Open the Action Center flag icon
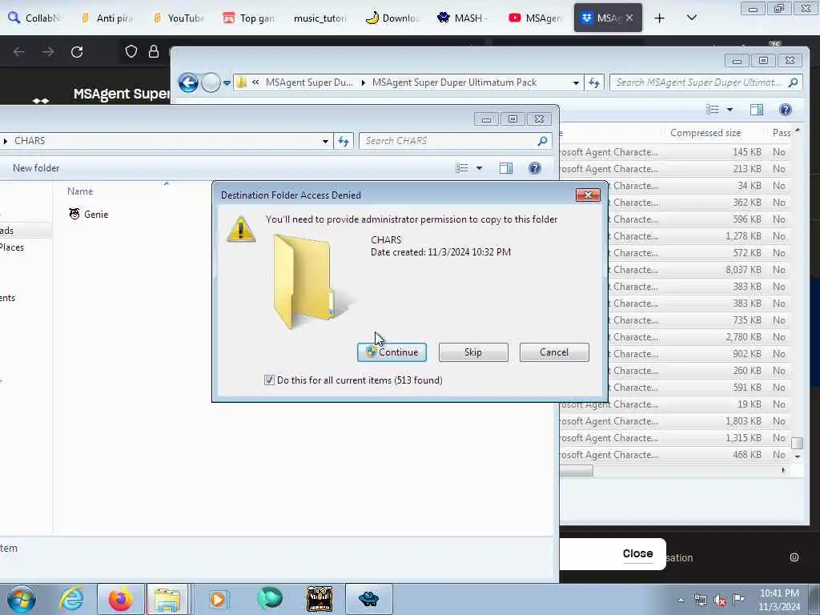The height and width of the screenshot is (615, 820). (739, 600)
